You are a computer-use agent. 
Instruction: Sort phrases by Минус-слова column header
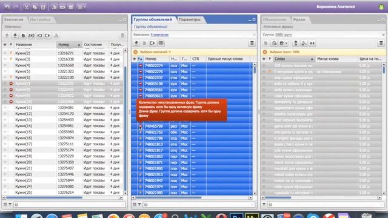(336, 59)
